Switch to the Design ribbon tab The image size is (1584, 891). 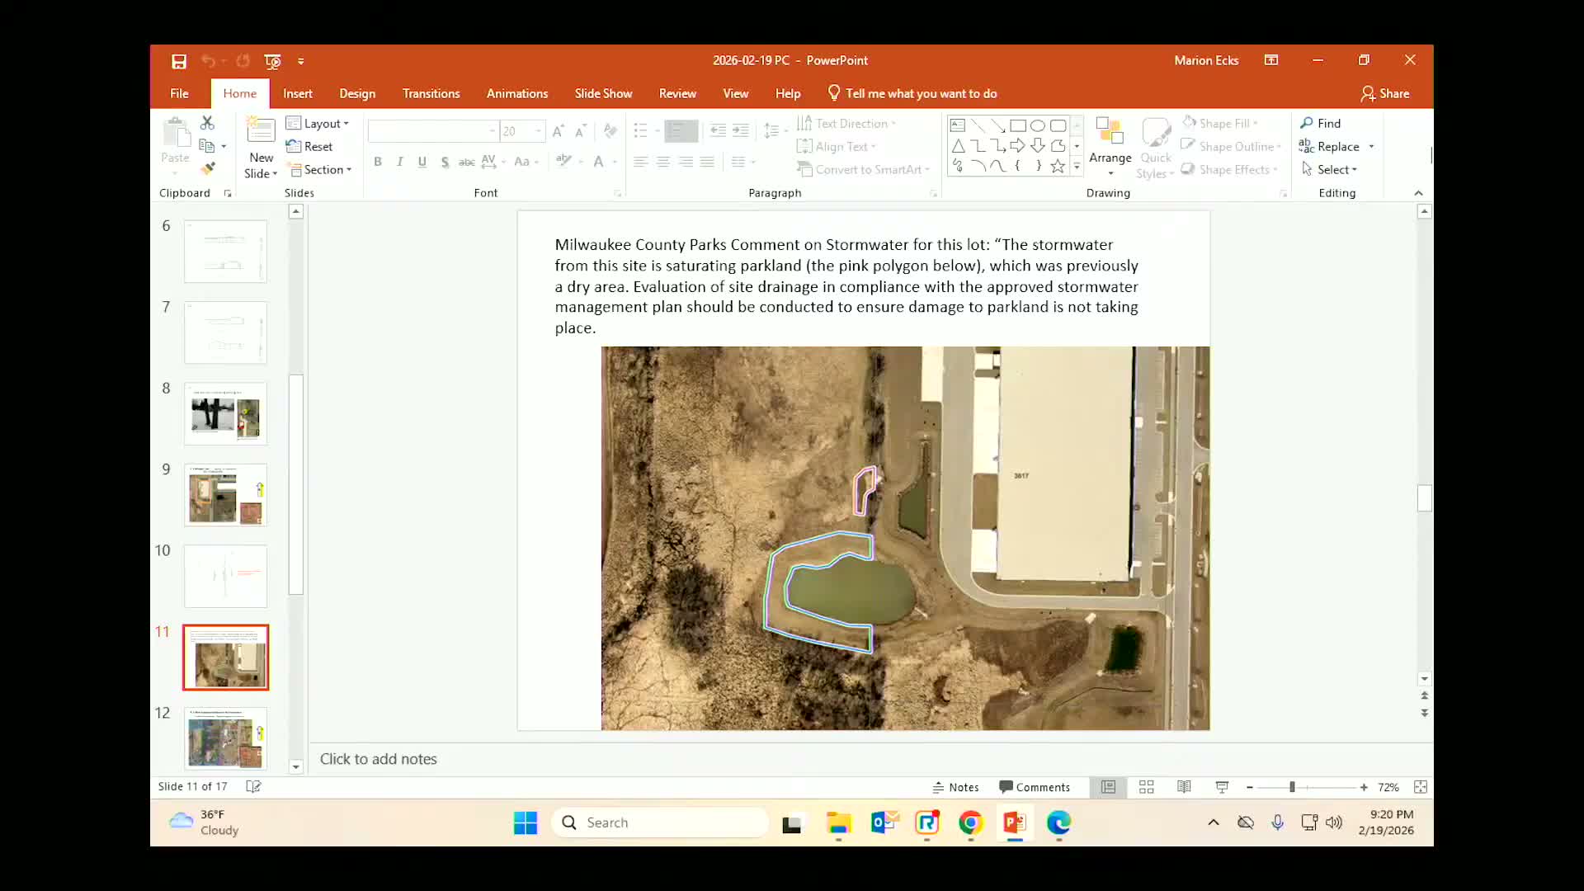(x=357, y=93)
